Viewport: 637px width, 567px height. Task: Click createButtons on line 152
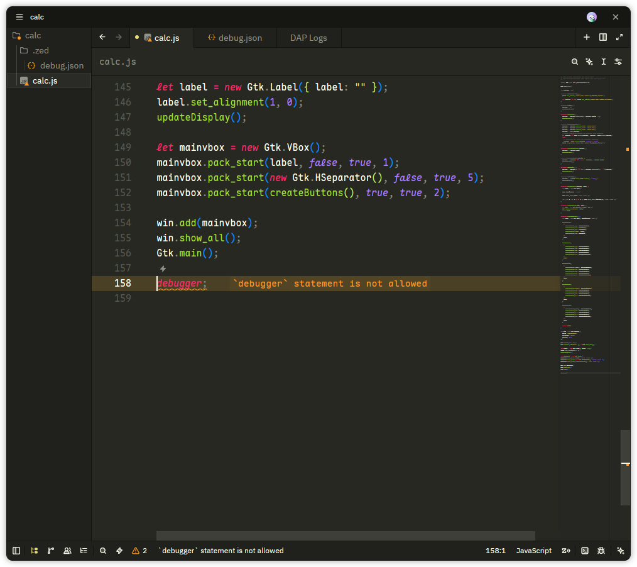[307, 192]
